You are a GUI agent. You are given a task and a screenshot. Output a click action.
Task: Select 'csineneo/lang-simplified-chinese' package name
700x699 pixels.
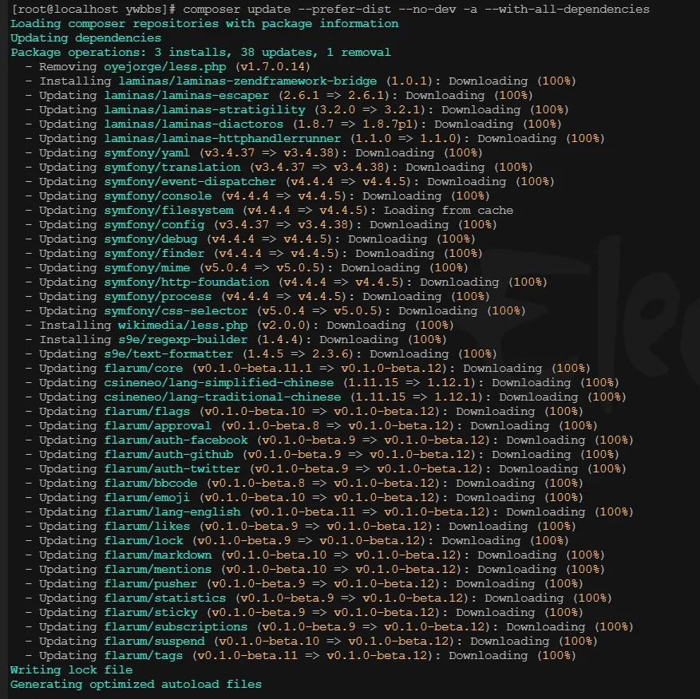click(219, 382)
